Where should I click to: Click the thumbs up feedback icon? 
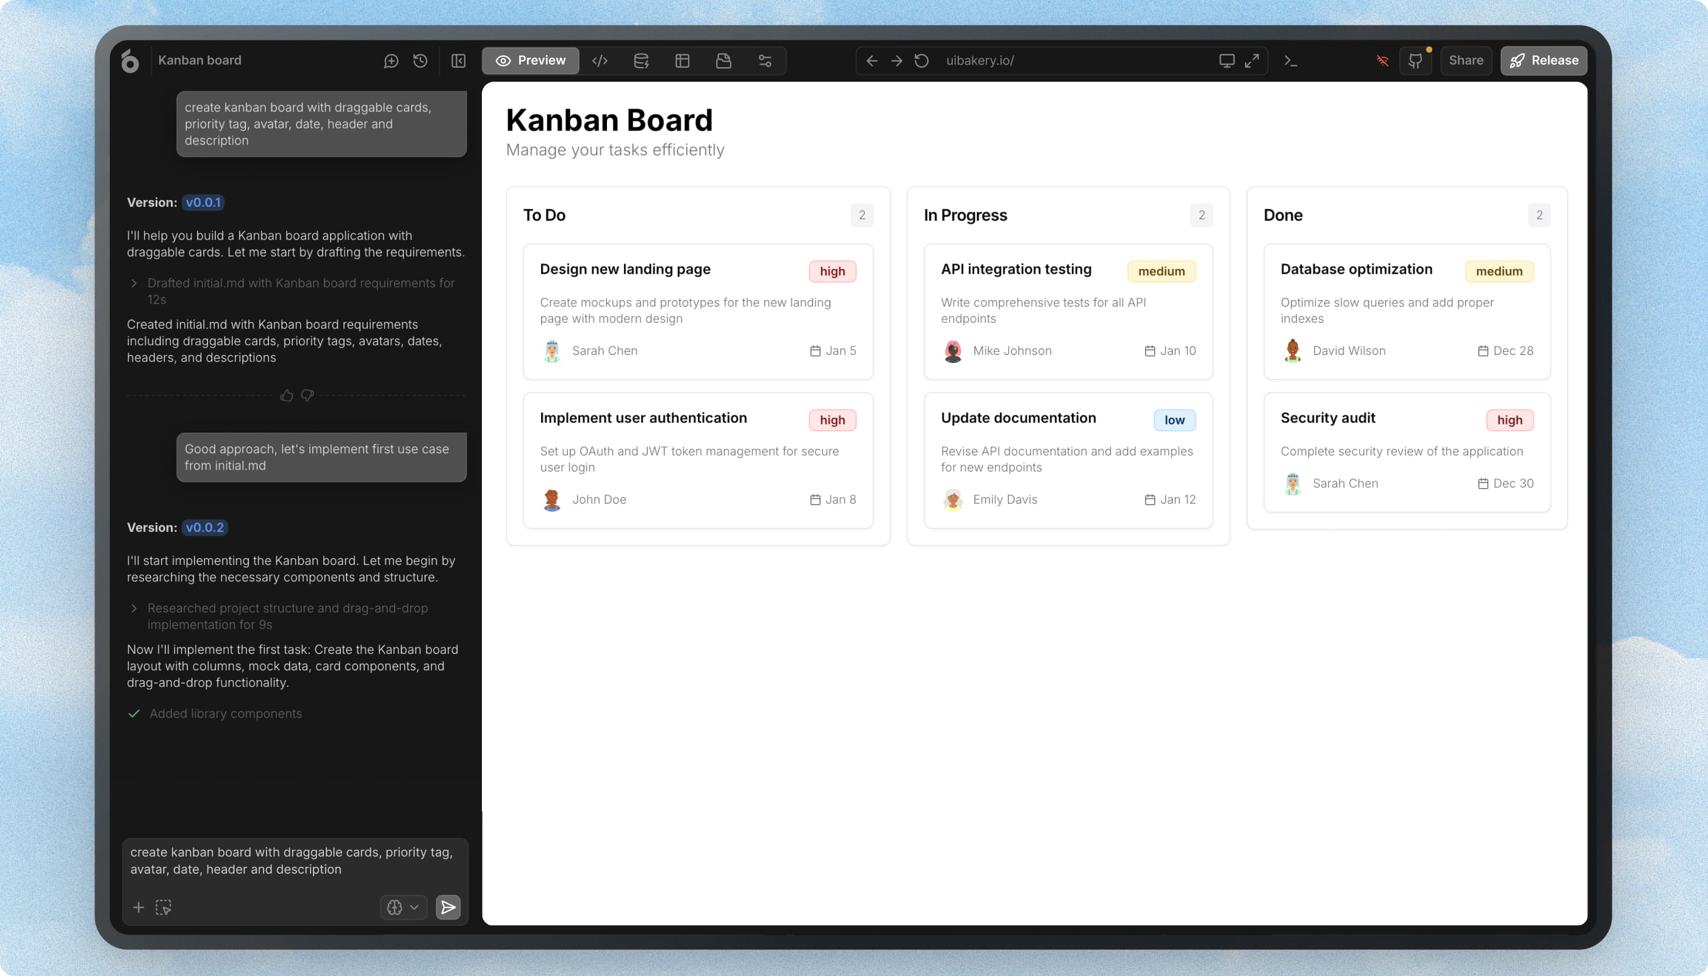click(287, 395)
